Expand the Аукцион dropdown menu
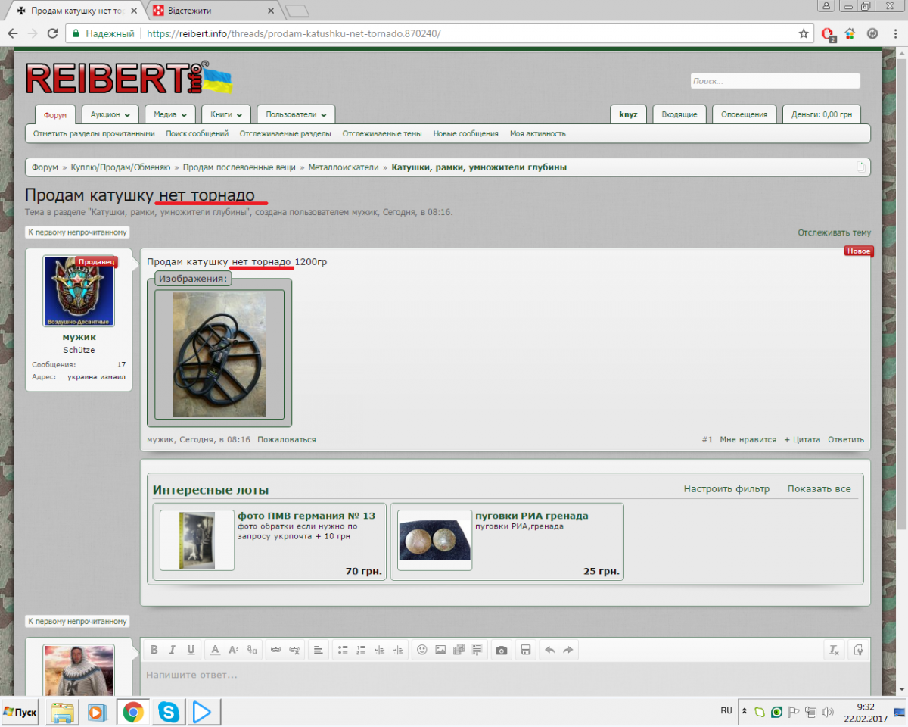This screenshot has height=727, width=908. (110, 114)
